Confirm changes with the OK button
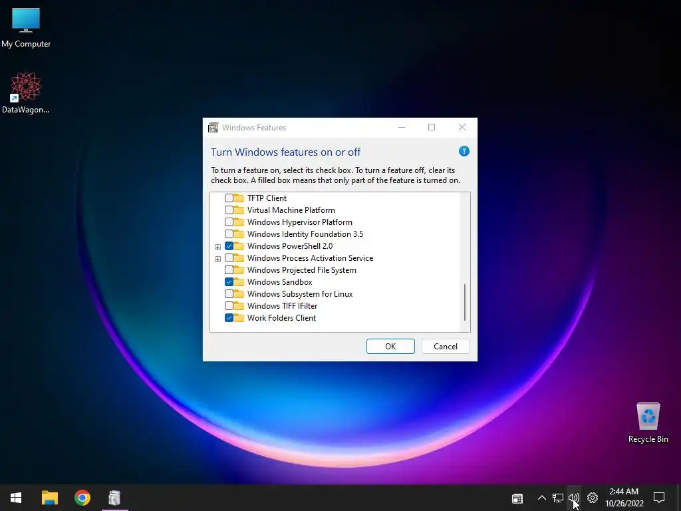Viewport: 681px width, 511px height. 390,346
